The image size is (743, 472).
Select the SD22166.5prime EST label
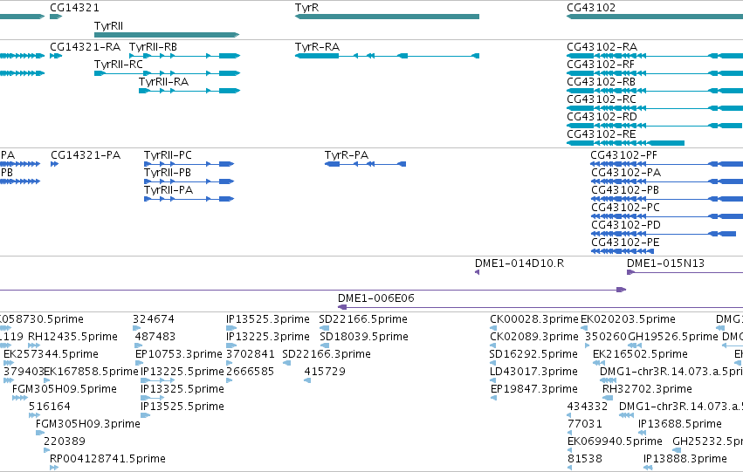click(363, 319)
